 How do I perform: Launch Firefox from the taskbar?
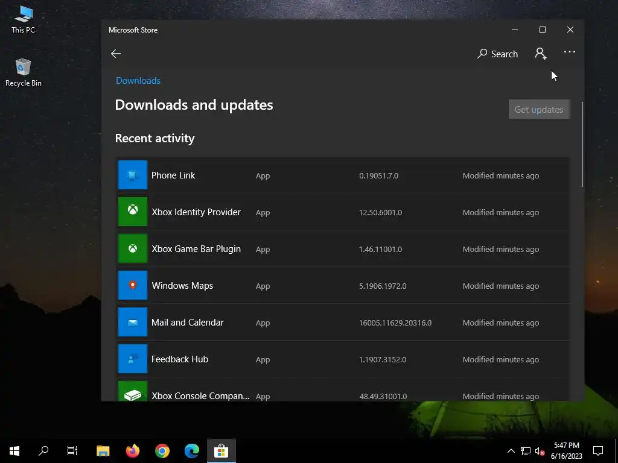[x=132, y=451]
